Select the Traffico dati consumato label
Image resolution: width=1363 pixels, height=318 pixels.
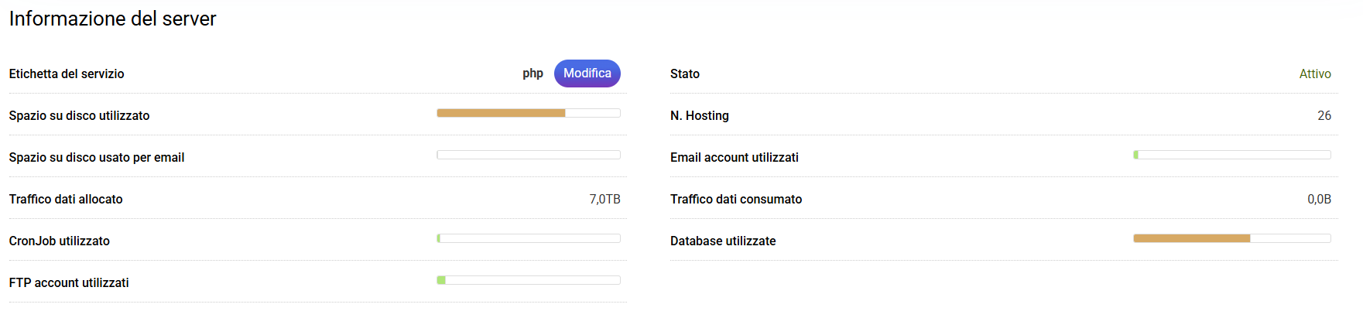click(736, 199)
